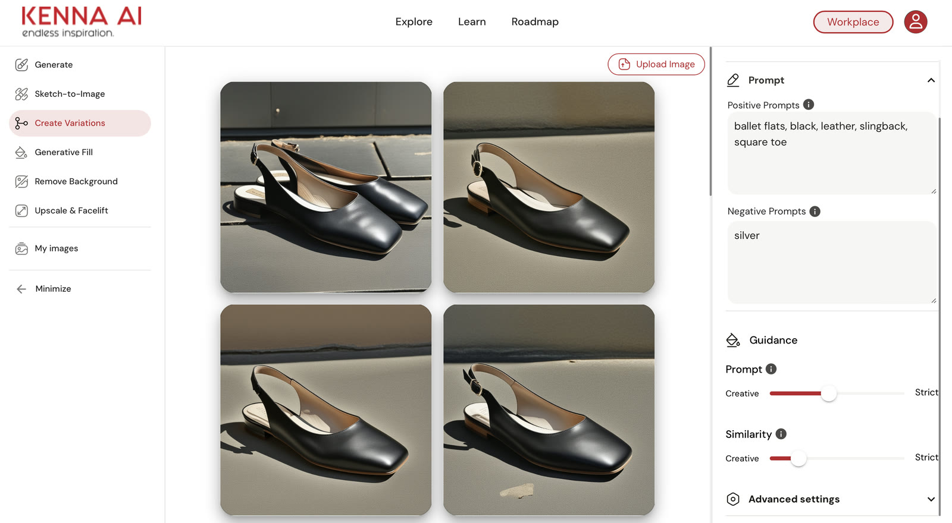Image resolution: width=952 pixels, height=523 pixels.
Task: Click the main content vertical scrollbar
Action: click(x=710, y=121)
